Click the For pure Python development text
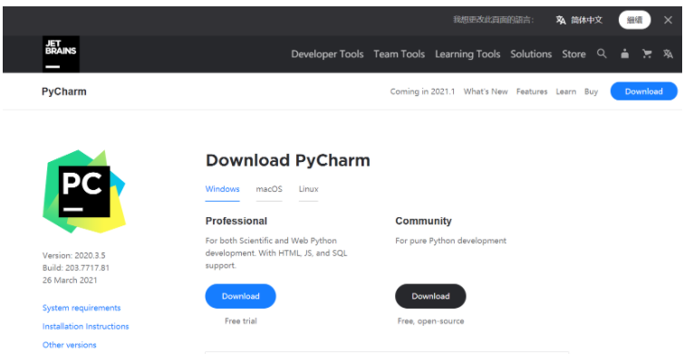This screenshot has height=362, width=684. 450,241
